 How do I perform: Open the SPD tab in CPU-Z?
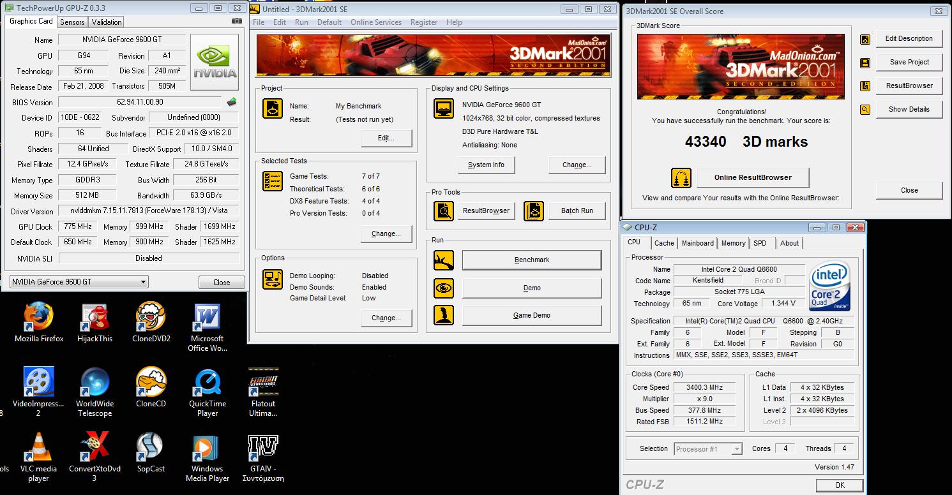pyautogui.click(x=760, y=243)
